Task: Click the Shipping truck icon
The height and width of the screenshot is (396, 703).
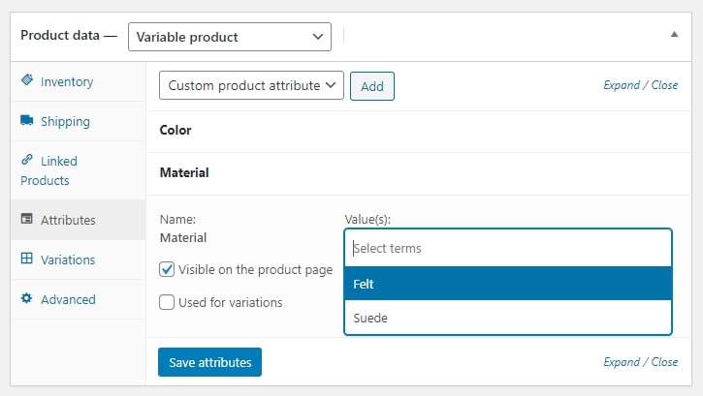Action: coord(27,121)
